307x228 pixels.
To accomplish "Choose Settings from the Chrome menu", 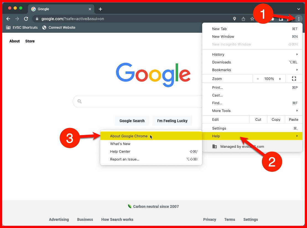I will [219, 128].
